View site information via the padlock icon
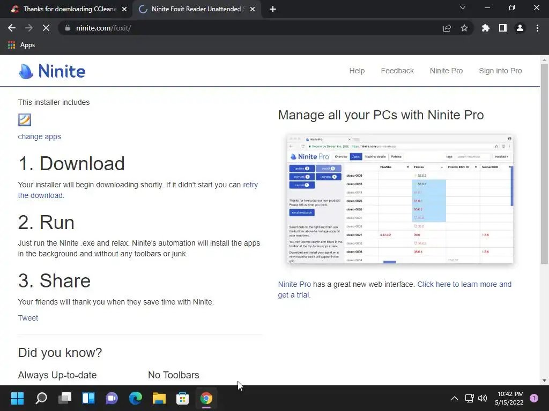The height and width of the screenshot is (411, 549). tap(68, 28)
